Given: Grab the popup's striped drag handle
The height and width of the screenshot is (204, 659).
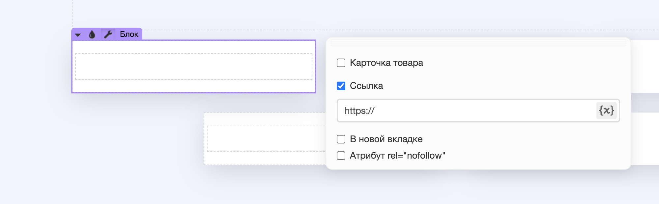Looking at the screenshot, I should coord(478,42).
